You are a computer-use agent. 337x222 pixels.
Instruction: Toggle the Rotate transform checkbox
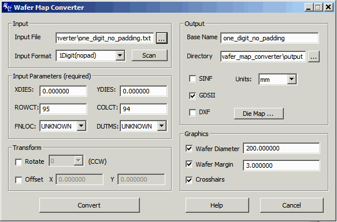pyautogui.click(x=18, y=162)
